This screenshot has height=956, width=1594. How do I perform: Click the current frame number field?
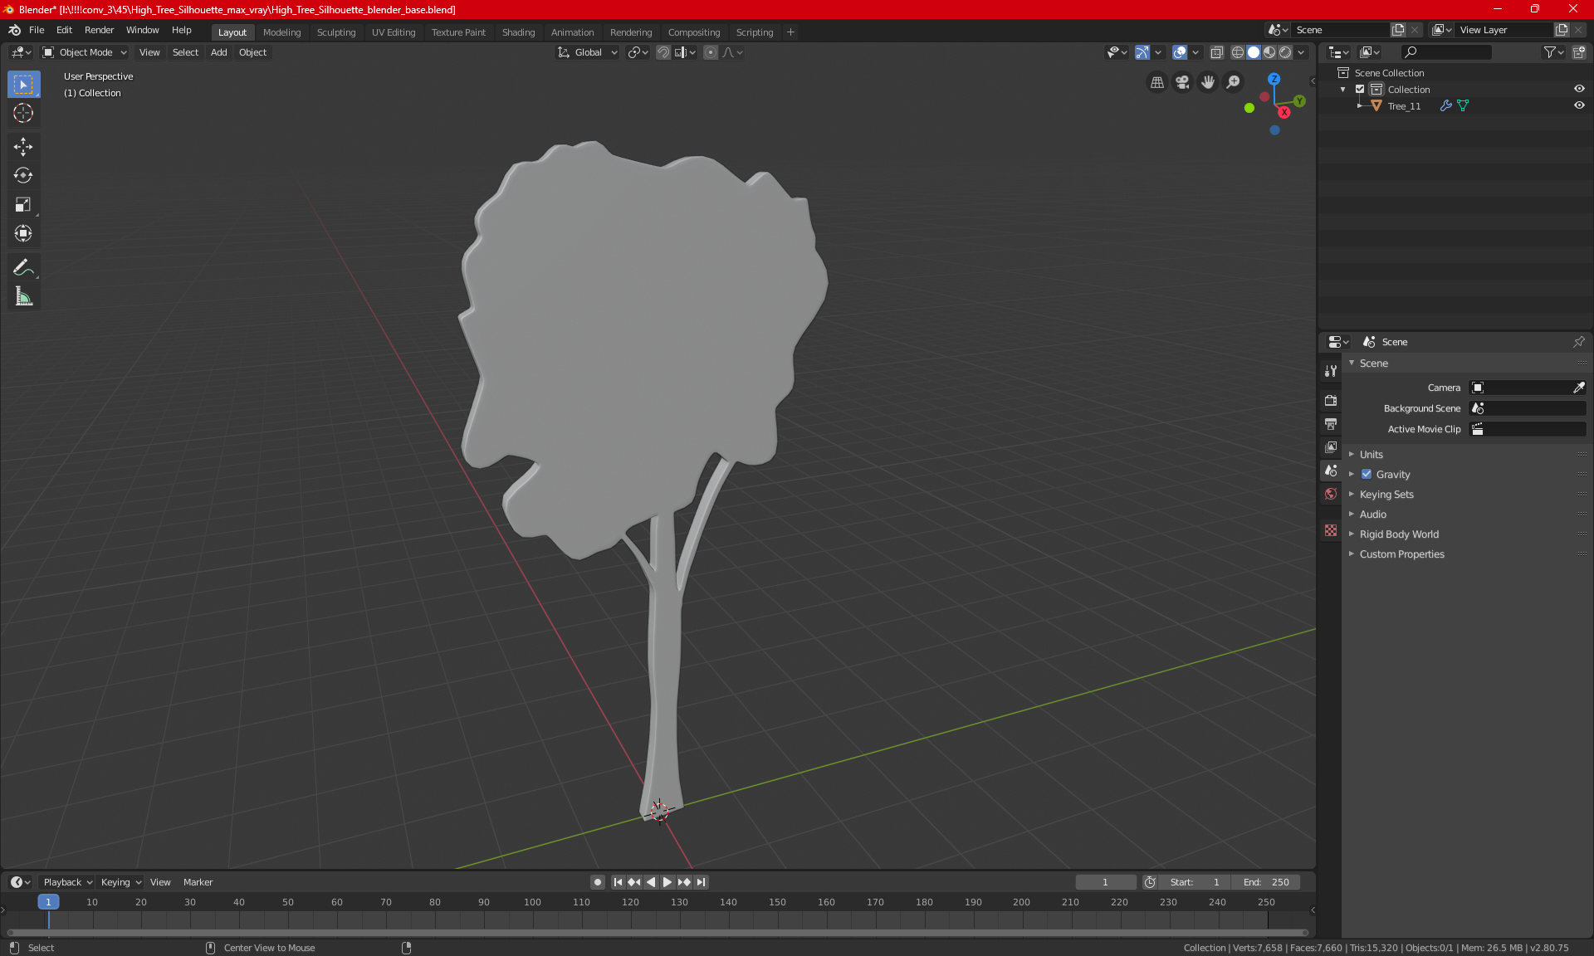click(1105, 882)
